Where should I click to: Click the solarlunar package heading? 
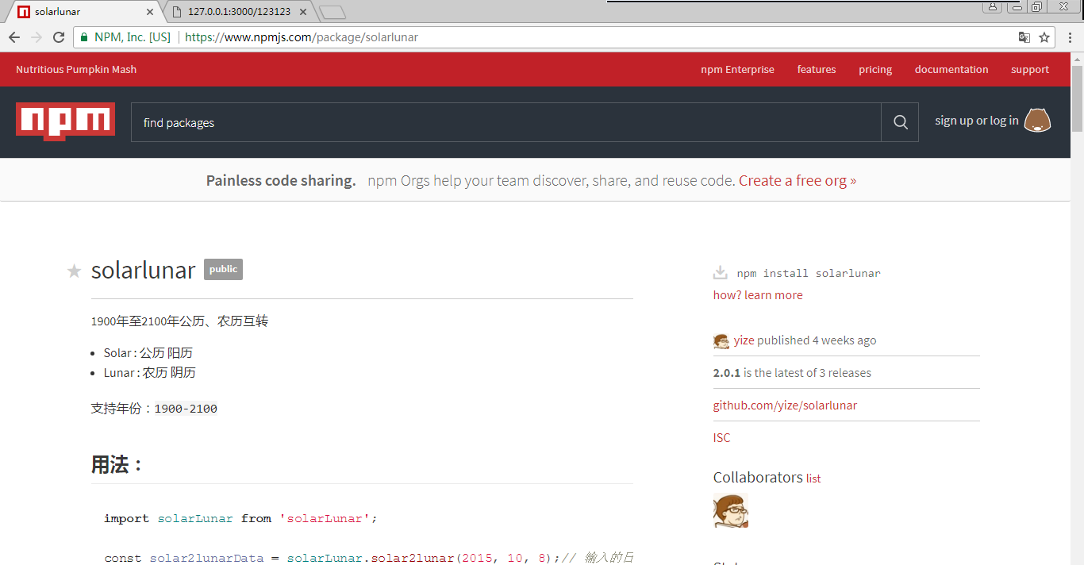143,271
